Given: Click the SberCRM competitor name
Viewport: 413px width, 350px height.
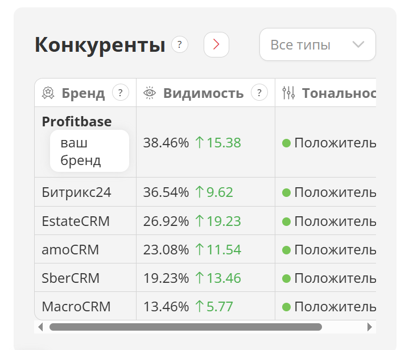Looking at the screenshot, I should click(x=71, y=278).
